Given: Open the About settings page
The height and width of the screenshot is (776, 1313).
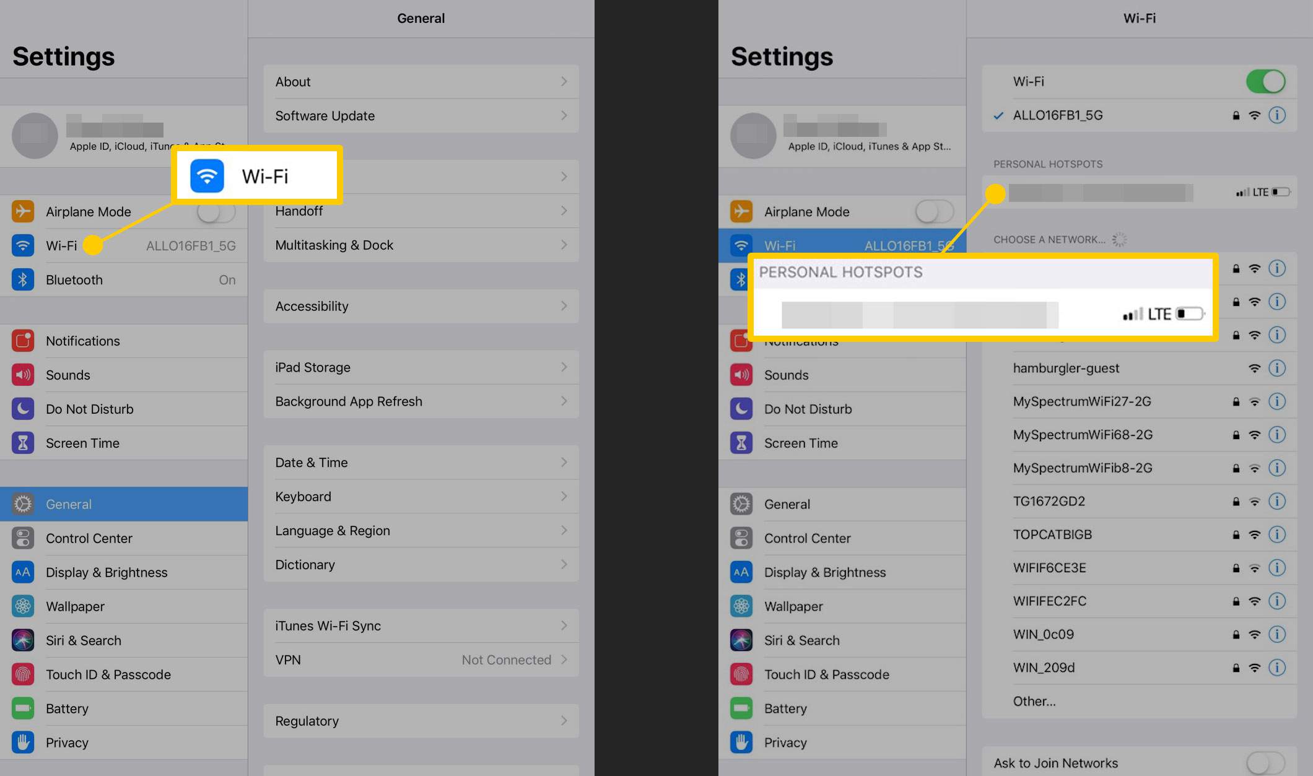Looking at the screenshot, I should (419, 81).
